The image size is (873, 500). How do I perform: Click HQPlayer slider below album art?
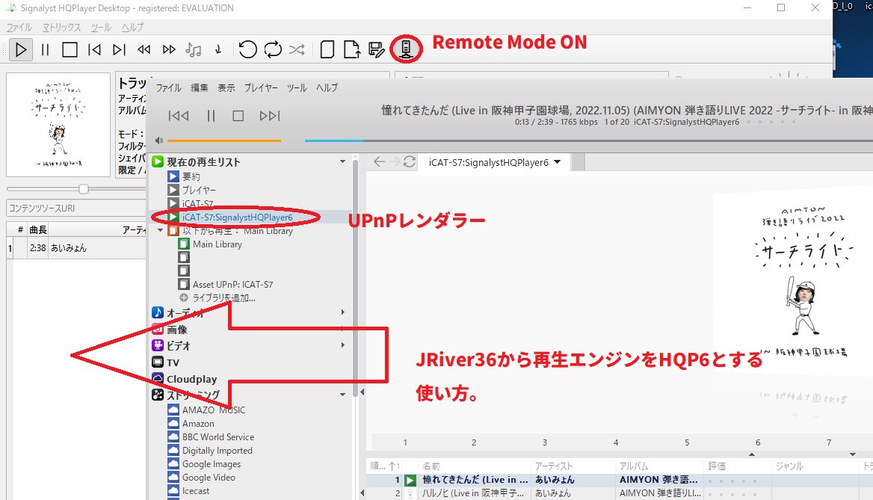[76, 189]
